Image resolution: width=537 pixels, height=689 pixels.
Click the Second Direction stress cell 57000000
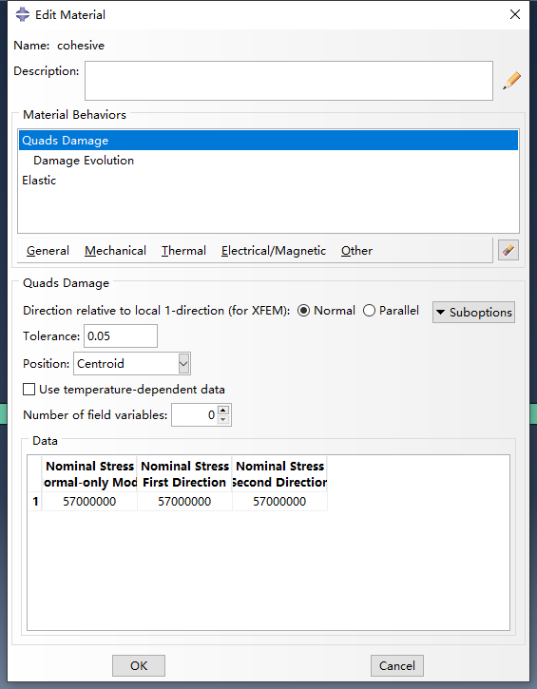pyautogui.click(x=279, y=502)
